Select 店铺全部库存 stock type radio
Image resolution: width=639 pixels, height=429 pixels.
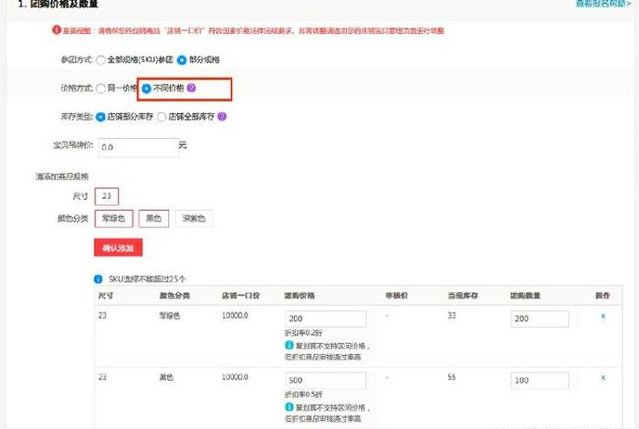point(162,117)
